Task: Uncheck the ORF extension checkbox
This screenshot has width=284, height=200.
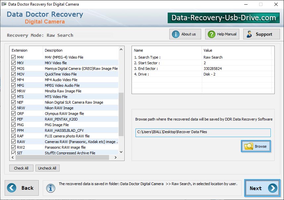Action: [13, 114]
